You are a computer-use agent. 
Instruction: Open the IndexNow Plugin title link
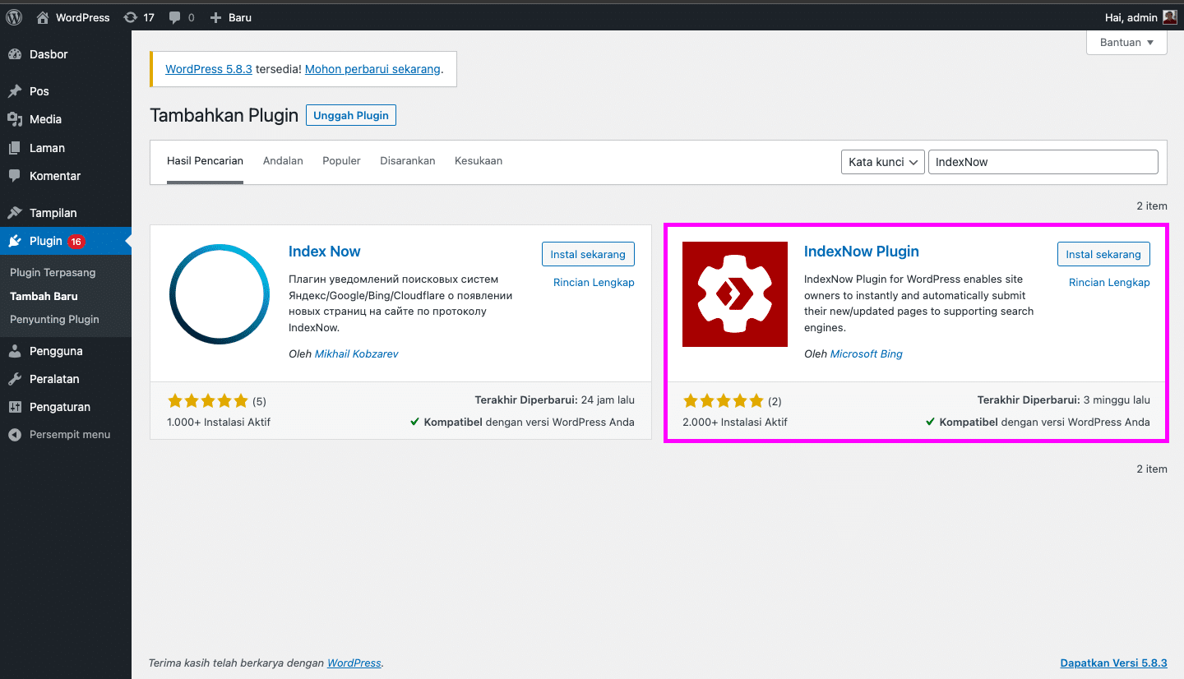coord(862,252)
